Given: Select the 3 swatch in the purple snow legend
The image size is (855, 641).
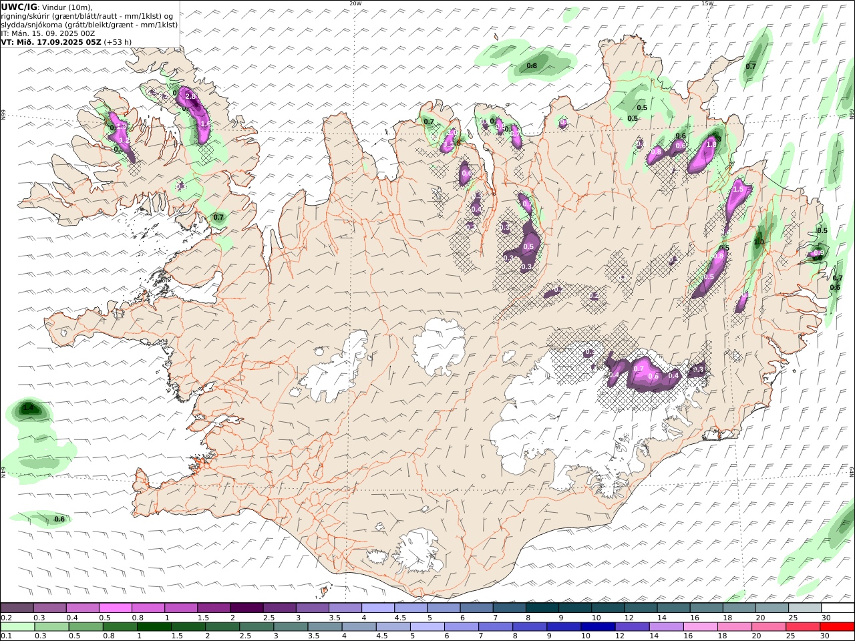Looking at the screenshot, I should pyautogui.click(x=312, y=608).
